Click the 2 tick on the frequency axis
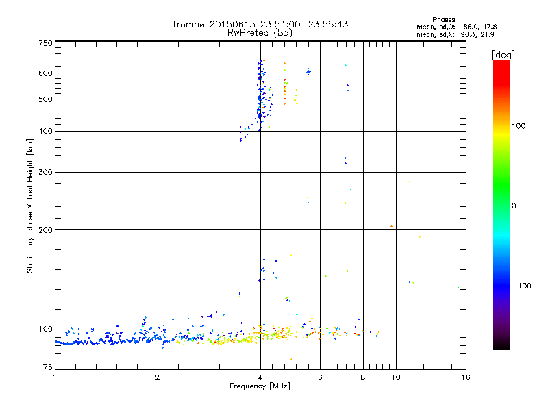 [158, 377]
